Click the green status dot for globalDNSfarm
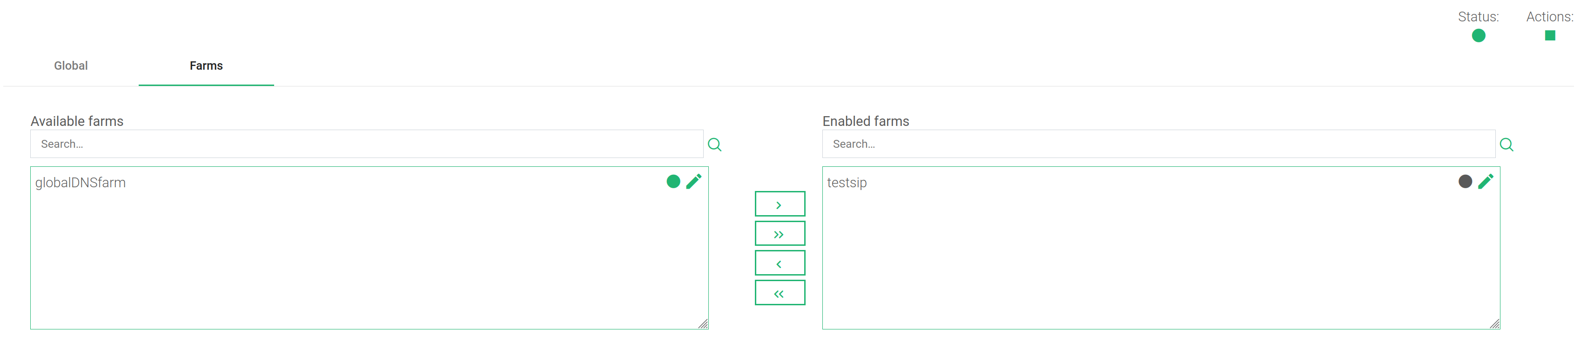 pos(673,182)
